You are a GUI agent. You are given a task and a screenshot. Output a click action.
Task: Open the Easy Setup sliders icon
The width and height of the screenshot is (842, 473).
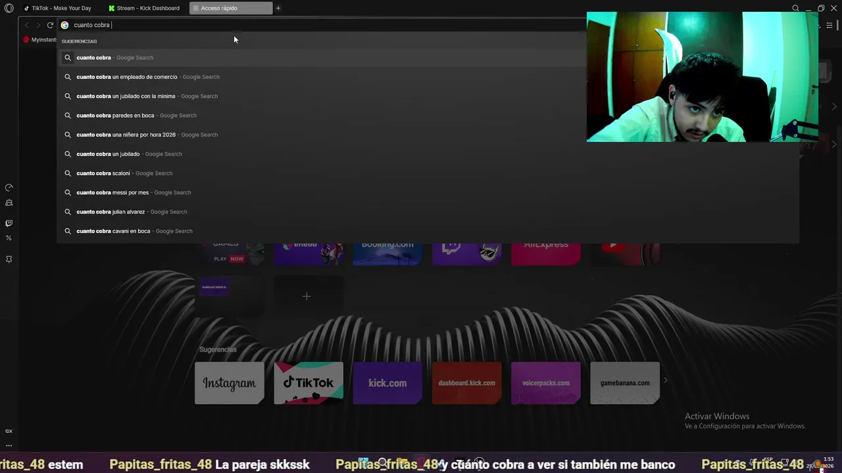coord(829,25)
